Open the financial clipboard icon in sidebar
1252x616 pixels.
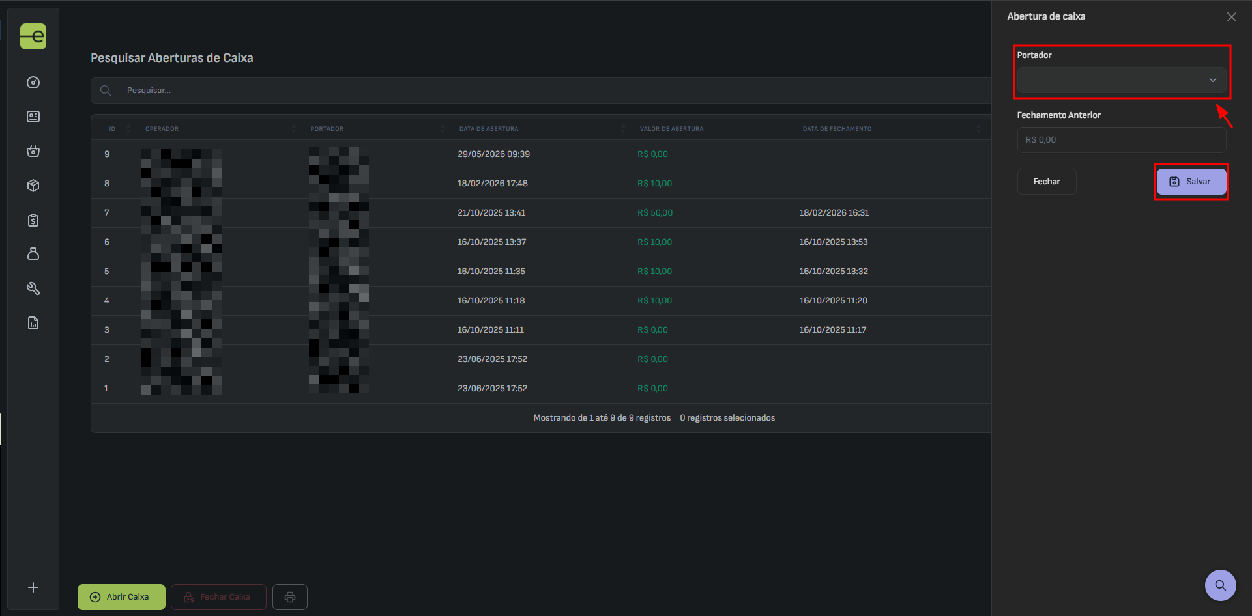[33, 220]
